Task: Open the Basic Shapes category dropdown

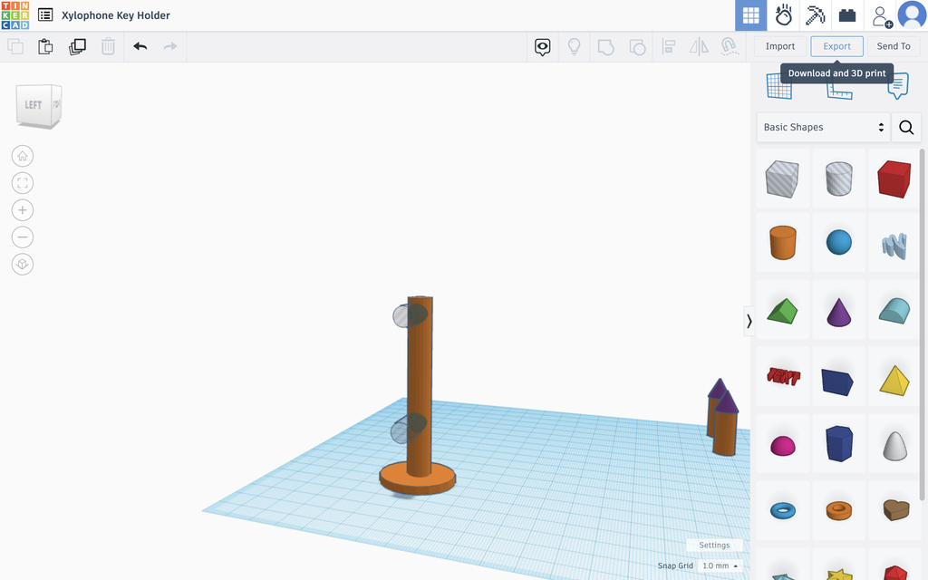Action: pos(823,127)
